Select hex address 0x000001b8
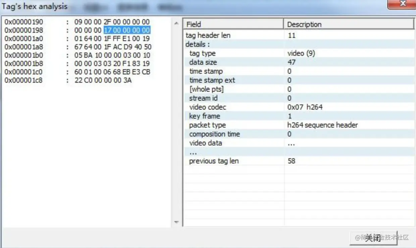The width and height of the screenshot is (416, 248). 24,64
